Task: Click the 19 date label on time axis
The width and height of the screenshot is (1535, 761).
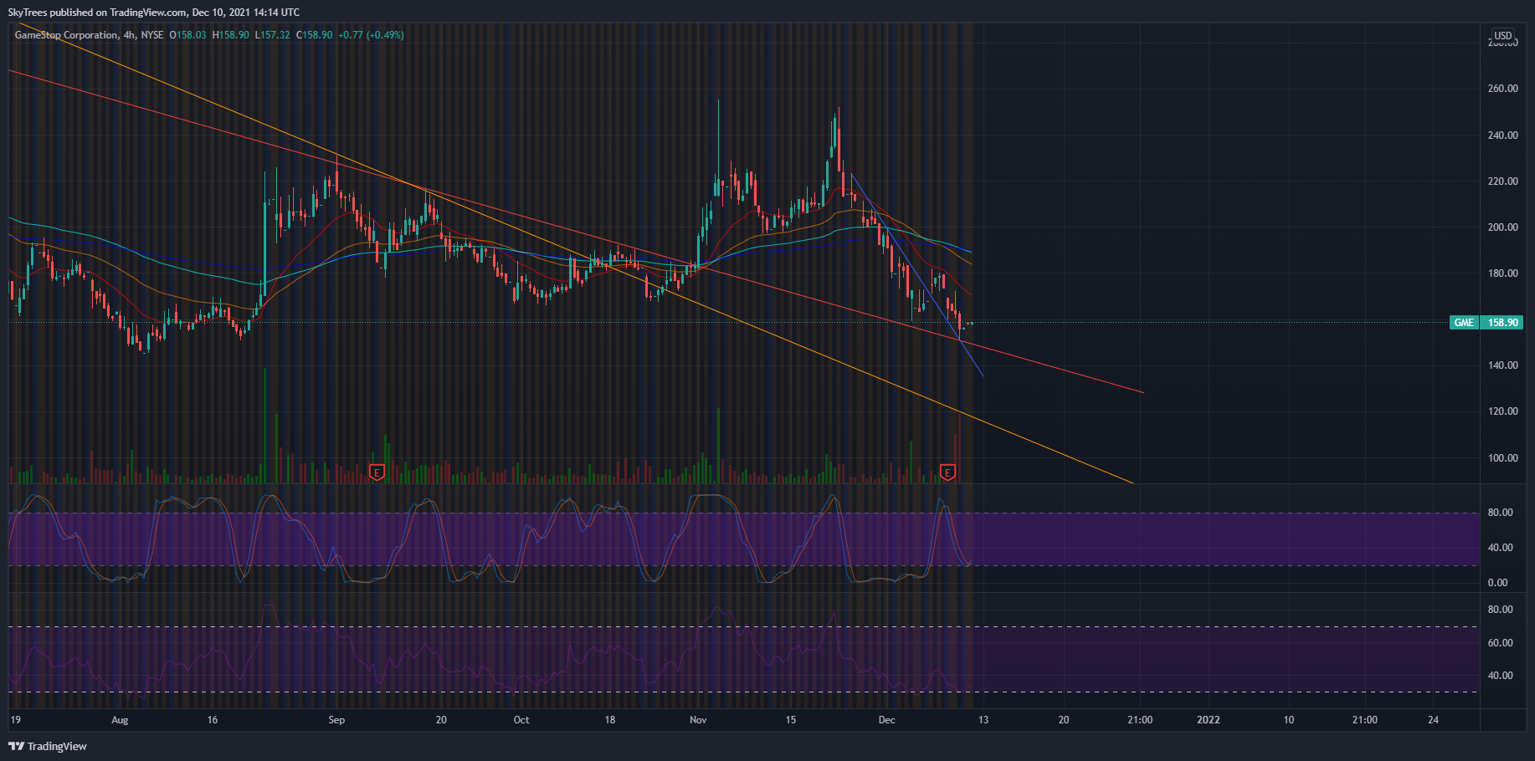Action: (x=15, y=720)
